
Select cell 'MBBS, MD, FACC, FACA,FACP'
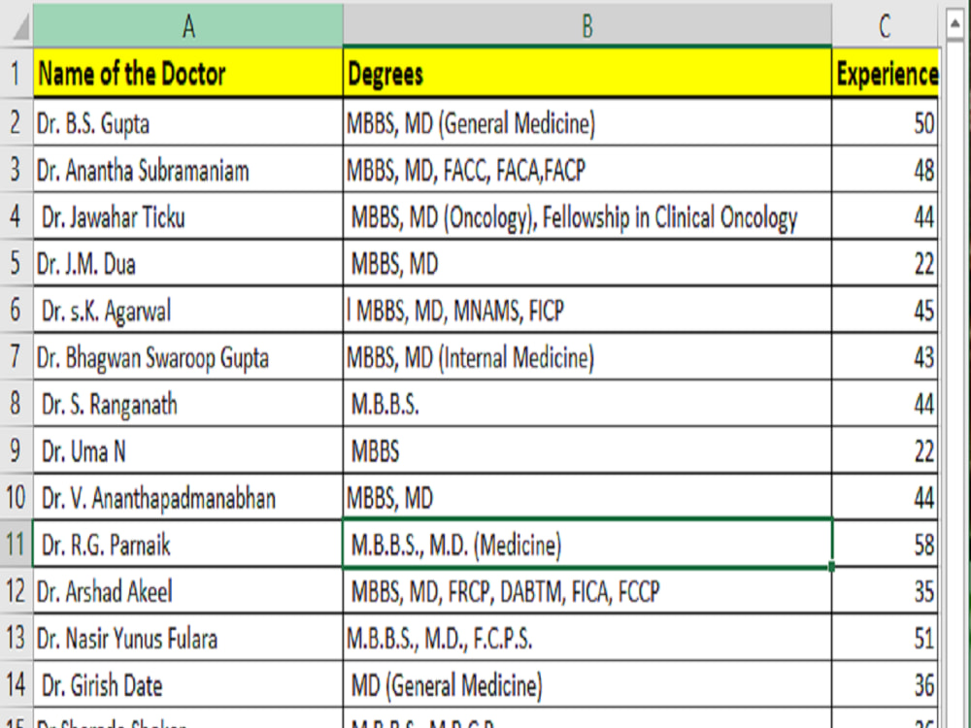(587, 169)
